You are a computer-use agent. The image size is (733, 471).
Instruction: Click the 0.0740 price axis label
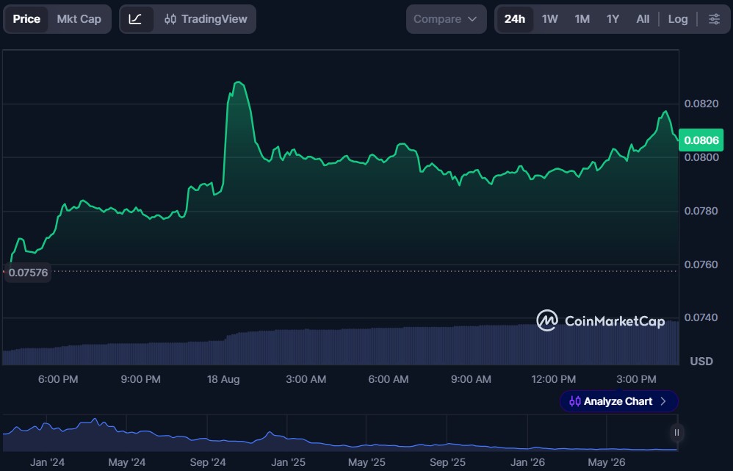coord(701,317)
